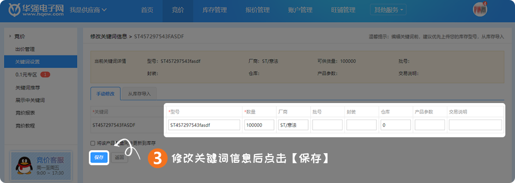Click the 华强电子网 logo icon
This screenshot has width=515, height=183.
coord(14,10)
